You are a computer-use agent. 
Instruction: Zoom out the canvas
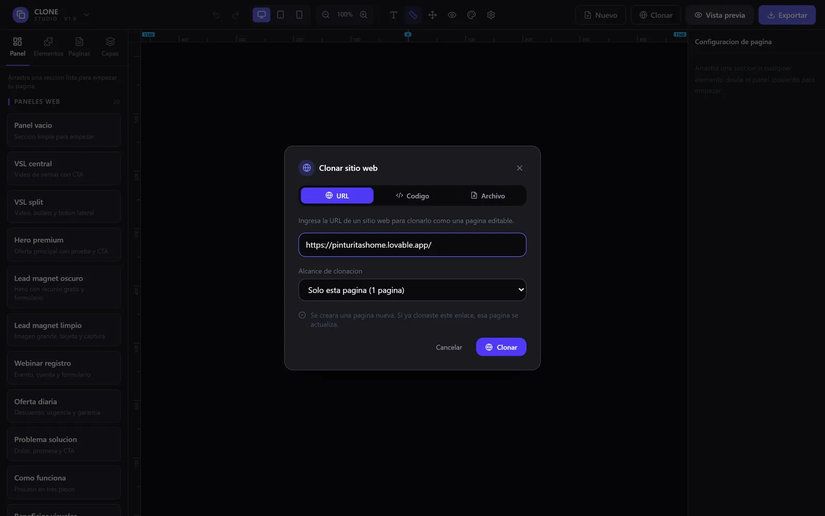(326, 15)
